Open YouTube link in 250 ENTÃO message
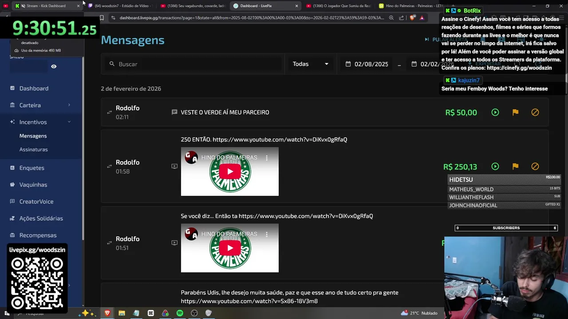Viewport: 568px width, 319px height. click(x=280, y=140)
